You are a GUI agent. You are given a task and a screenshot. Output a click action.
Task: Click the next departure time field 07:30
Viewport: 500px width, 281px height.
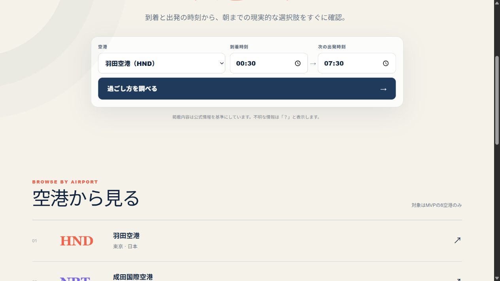point(357,63)
